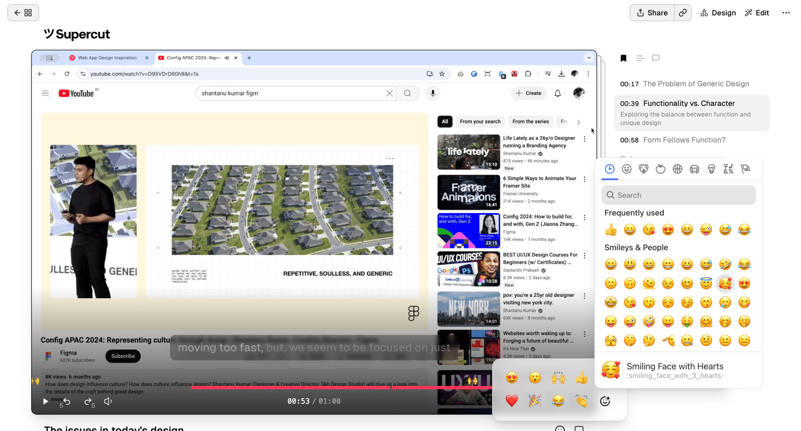Click the Share button
This screenshot has width=801, height=431.
pyautogui.click(x=652, y=13)
